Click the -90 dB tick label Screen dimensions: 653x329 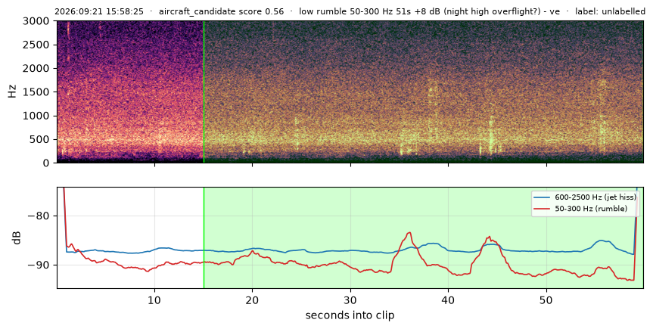click(39, 265)
